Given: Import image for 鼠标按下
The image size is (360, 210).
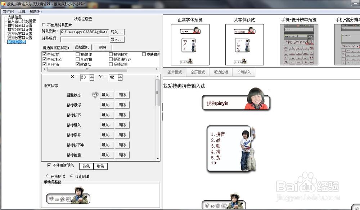Looking at the screenshot, I should 107,115.
